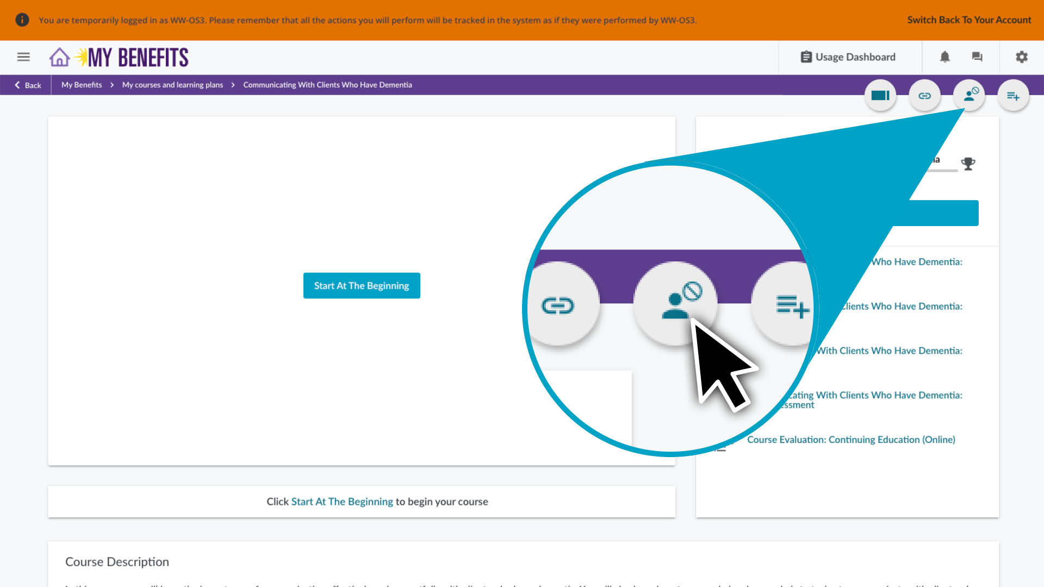Open Course Evaluation: Continuing Education (Online)
Image resolution: width=1044 pixels, height=587 pixels.
coord(851,439)
